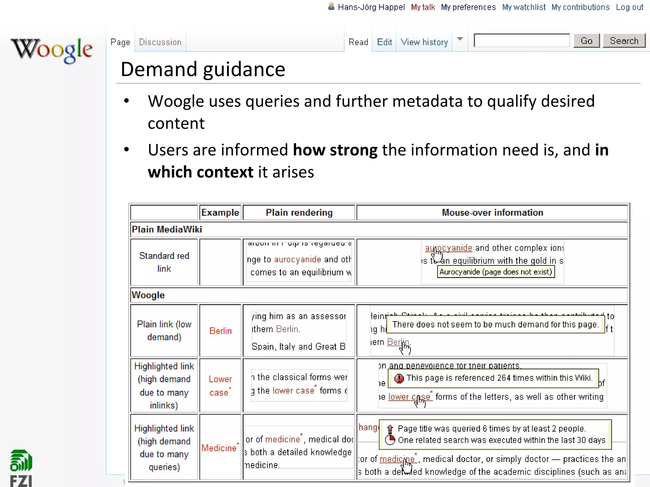Screen dimensions: 650x487
Task: Click the aurocyanide link in the Plain rendering cell
Action: click(x=297, y=259)
